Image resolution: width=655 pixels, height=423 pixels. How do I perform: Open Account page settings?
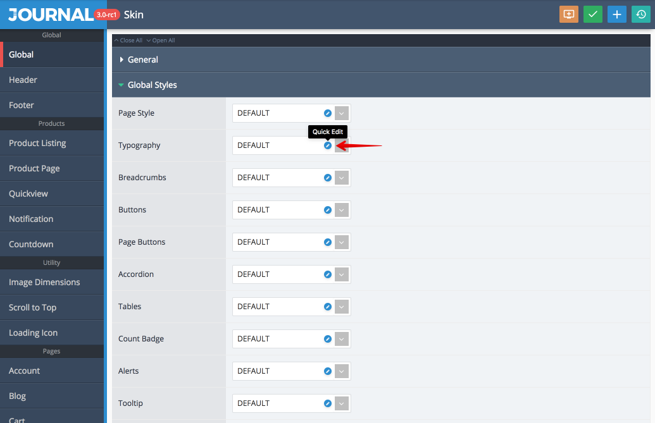pyautogui.click(x=52, y=371)
